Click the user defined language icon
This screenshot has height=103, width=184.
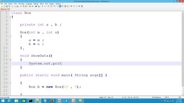(63, 6)
